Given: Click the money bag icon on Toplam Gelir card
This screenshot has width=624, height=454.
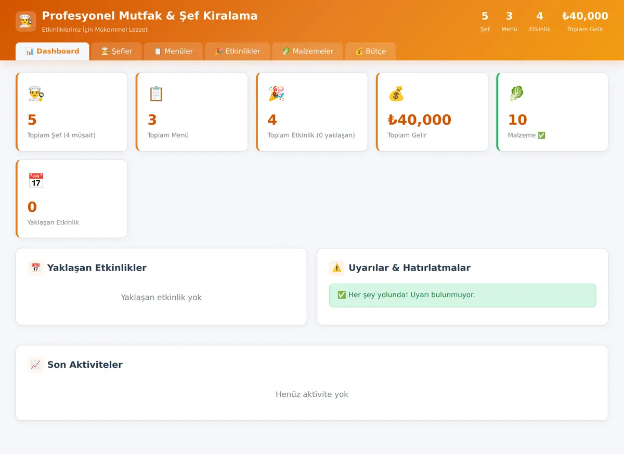Looking at the screenshot, I should [396, 94].
